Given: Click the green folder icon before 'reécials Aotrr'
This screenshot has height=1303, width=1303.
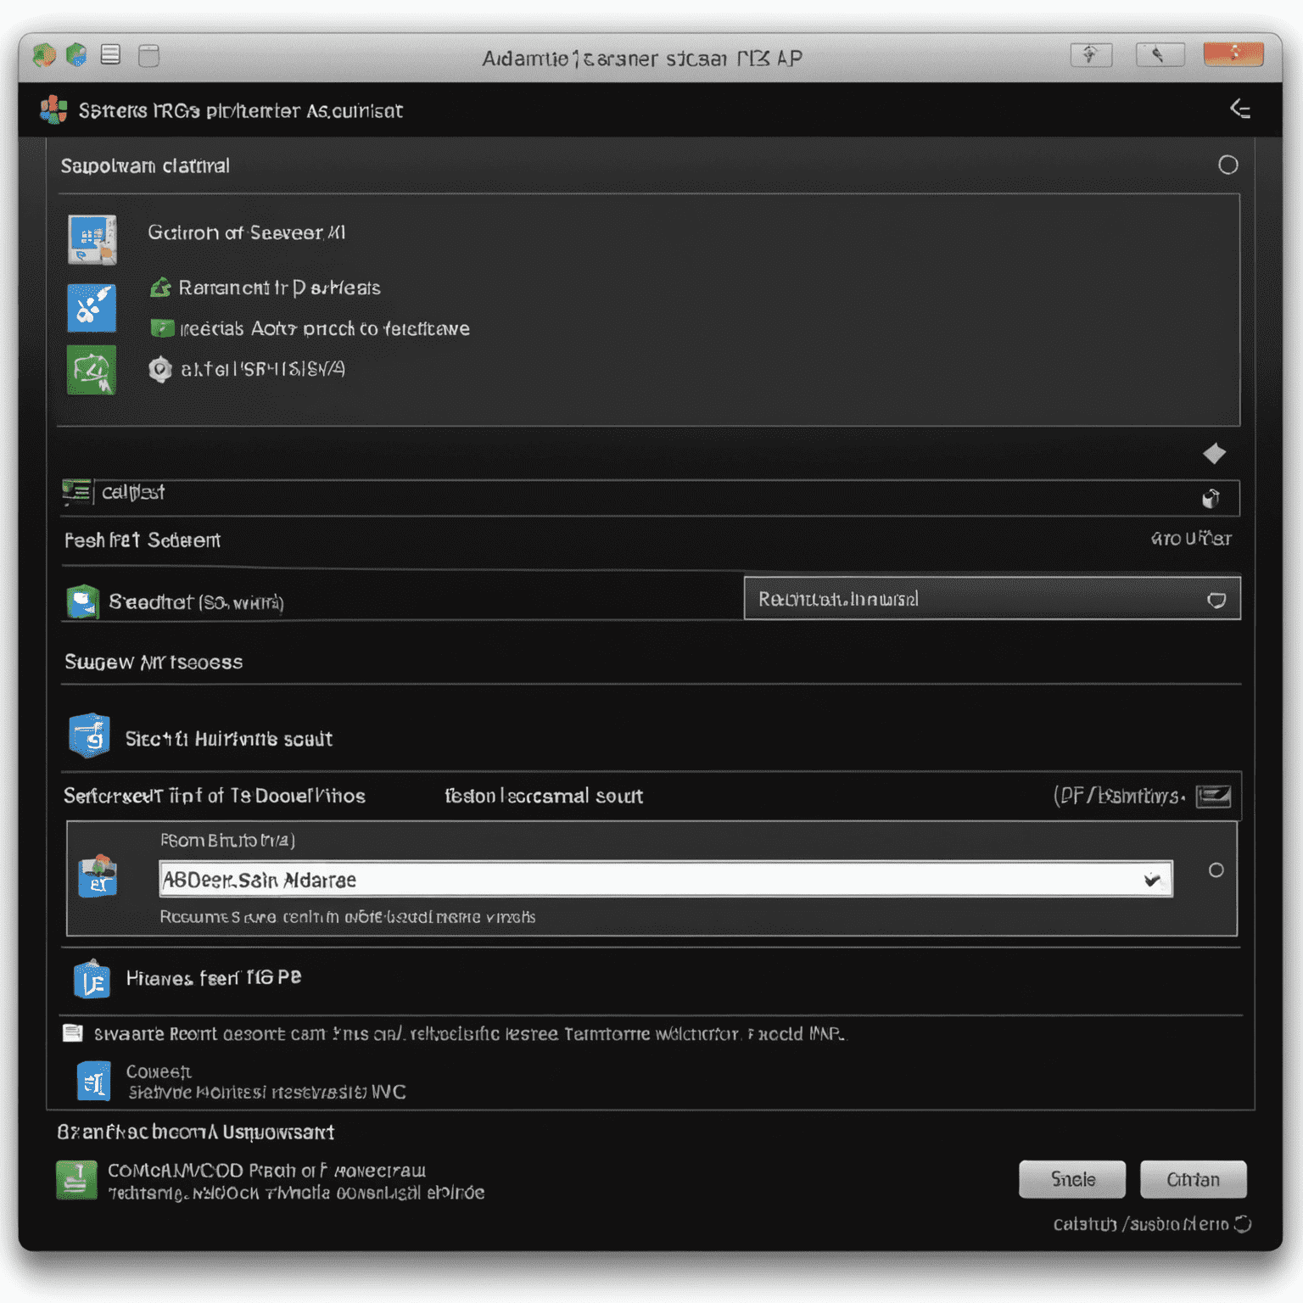Looking at the screenshot, I should pos(161,328).
